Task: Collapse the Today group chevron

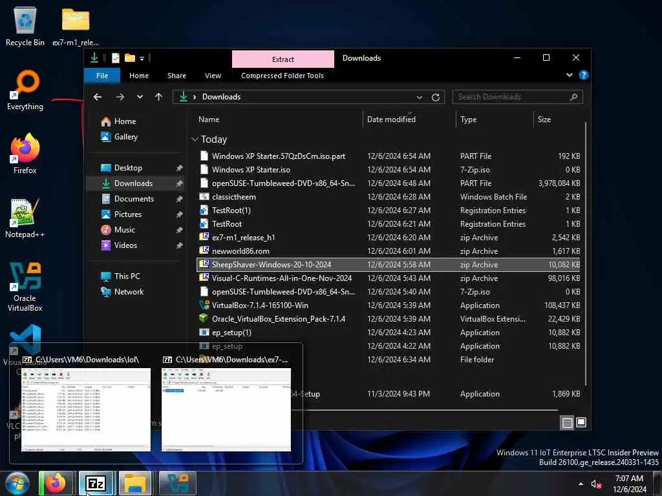Action: (195, 139)
